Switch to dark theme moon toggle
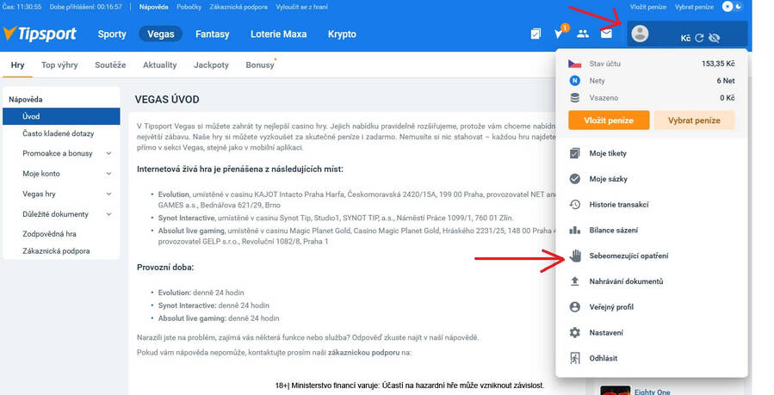Image resolution: width=774 pixels, height=395 pixels. (x=738, y=7)
